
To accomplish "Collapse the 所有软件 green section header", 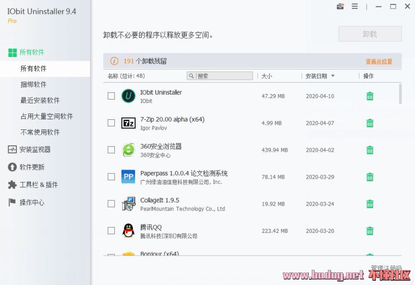I will point(32,53).
